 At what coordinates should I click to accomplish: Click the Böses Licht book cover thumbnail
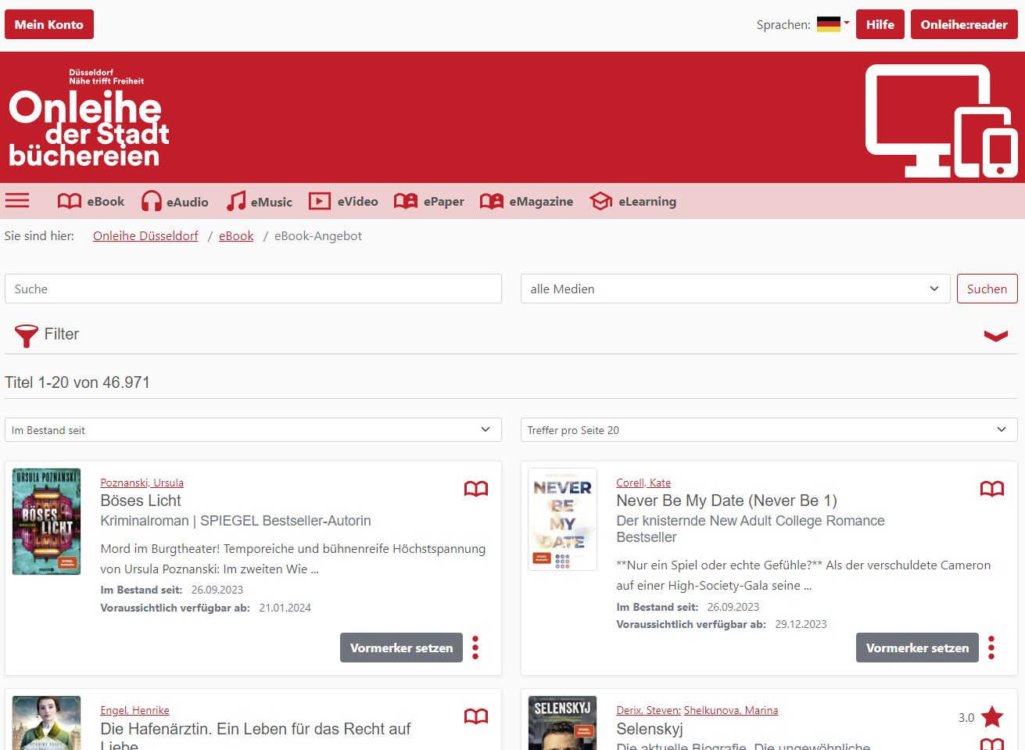coord(46,522)
